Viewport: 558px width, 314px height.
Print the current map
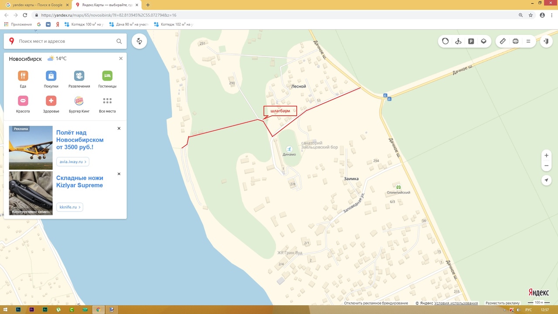[515, 41]
